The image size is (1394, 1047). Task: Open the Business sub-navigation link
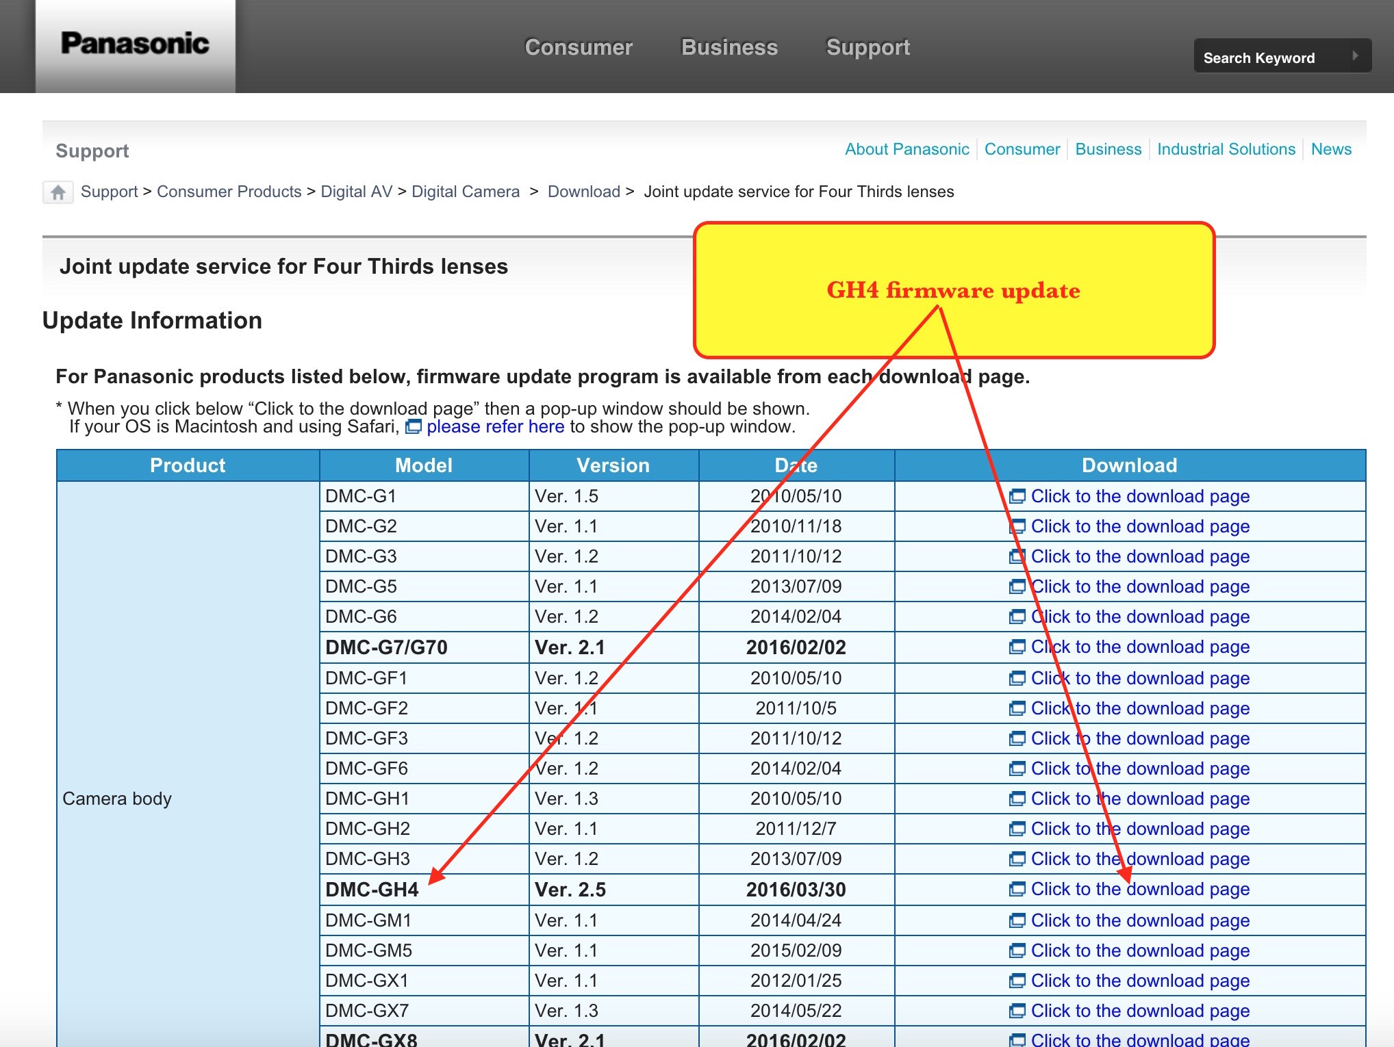1108,149
